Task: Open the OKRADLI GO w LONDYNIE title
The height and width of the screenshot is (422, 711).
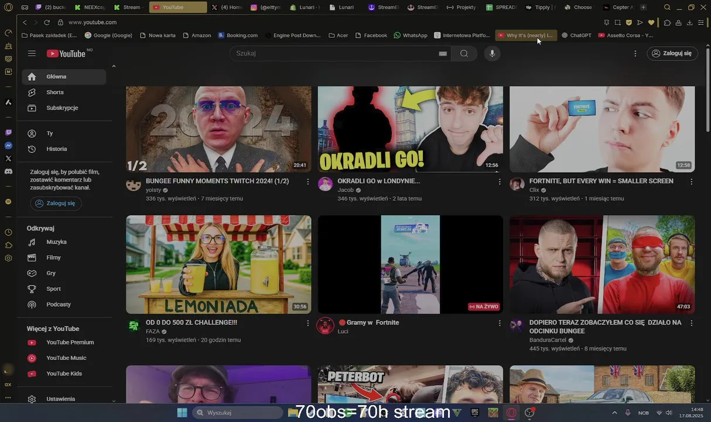Action: tap(378, 181)
